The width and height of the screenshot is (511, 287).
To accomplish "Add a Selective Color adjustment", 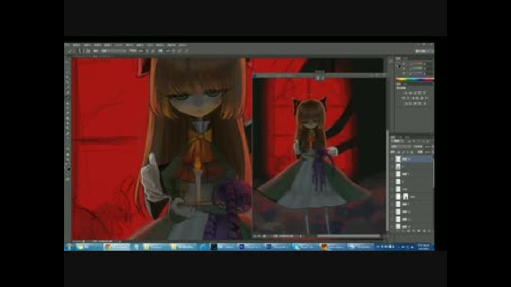I will click(x=419, y=104).
